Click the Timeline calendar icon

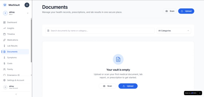[4, 34]
